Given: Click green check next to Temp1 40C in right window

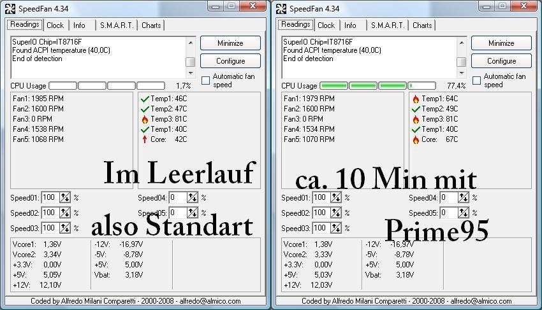Looking at the screenshot, I should (x=416, y=129).
